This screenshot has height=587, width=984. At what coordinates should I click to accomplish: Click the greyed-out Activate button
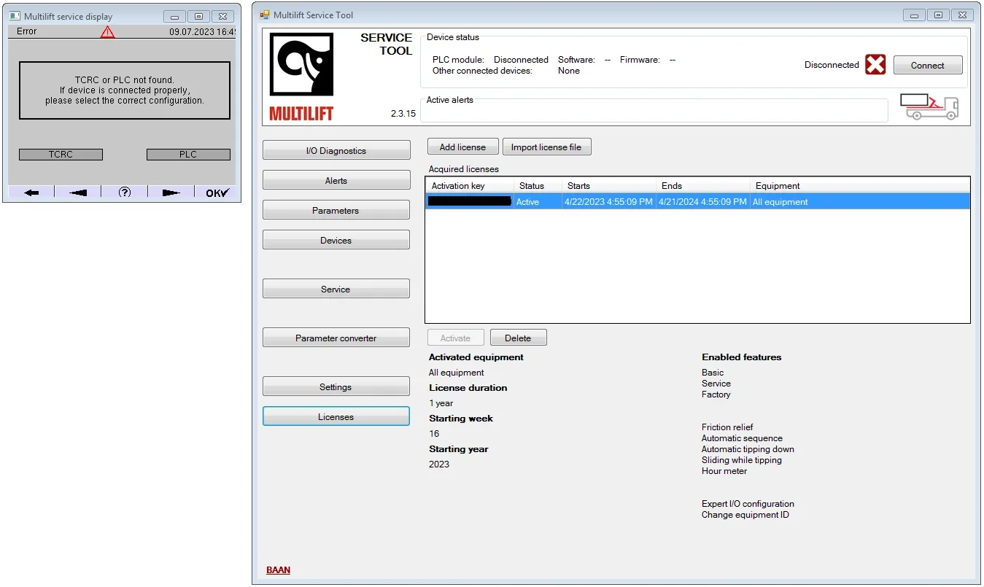456,338
